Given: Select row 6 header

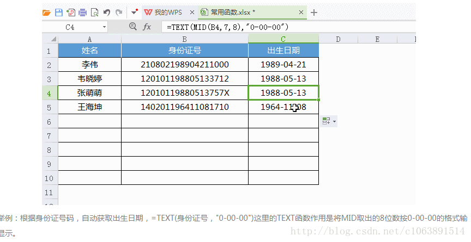Looking at the screenshot, I should (49, 121).
